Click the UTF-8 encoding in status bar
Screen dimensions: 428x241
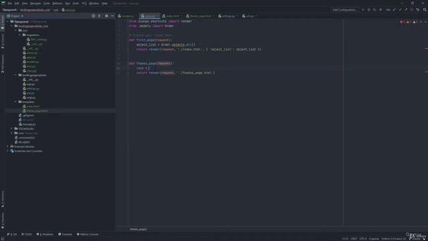pos(362,239)
